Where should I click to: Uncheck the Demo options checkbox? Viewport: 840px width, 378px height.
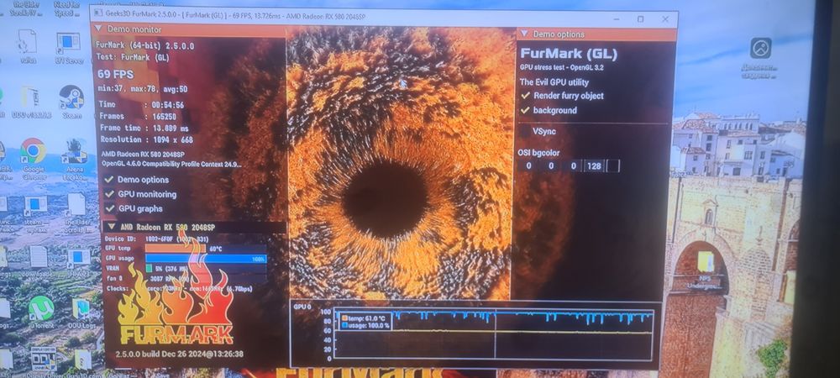(x=109, y=180)
